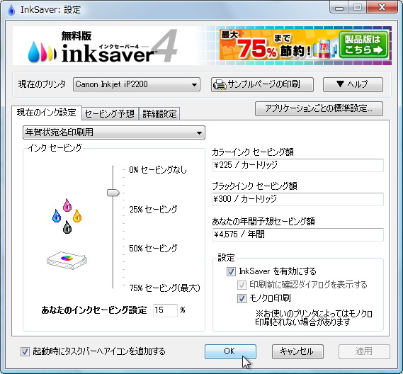403x374 pixels.
Task: Switch to 詳細設定 tab
Action: [x=159, y=113]
